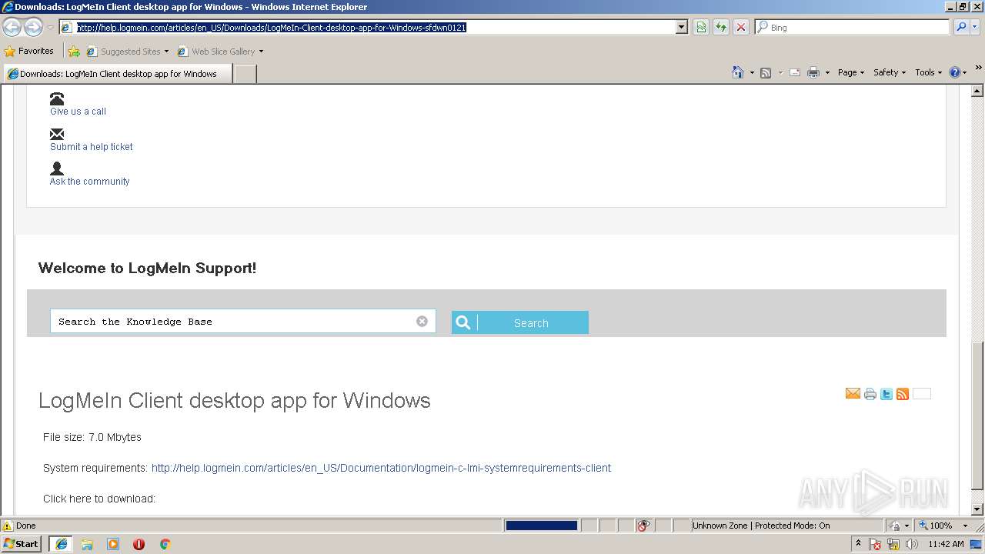
Task: Open Chrome from the taskbar
Action: pos(165,544)
